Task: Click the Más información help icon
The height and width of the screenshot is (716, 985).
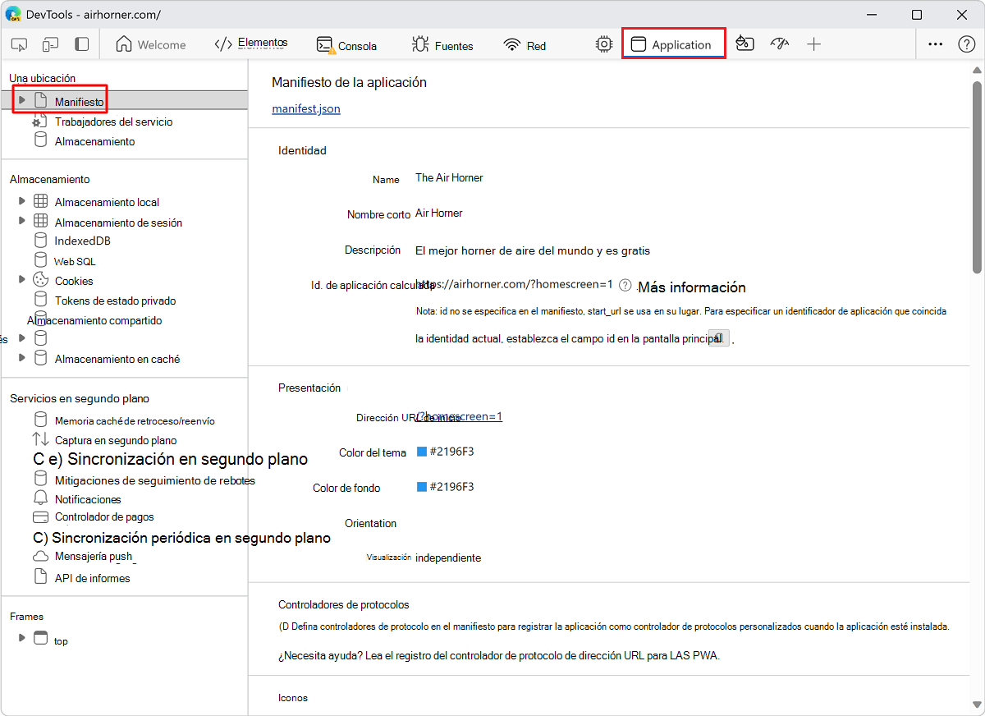Action: pyautogui.click(x=625, y=285)
